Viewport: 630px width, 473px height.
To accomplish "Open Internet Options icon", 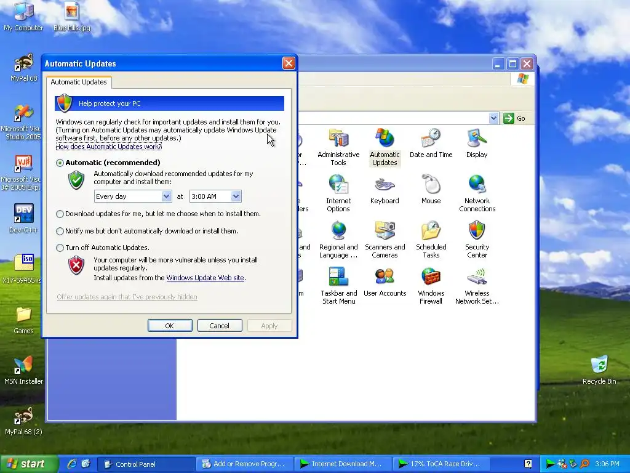I will (x=338, y=193).
